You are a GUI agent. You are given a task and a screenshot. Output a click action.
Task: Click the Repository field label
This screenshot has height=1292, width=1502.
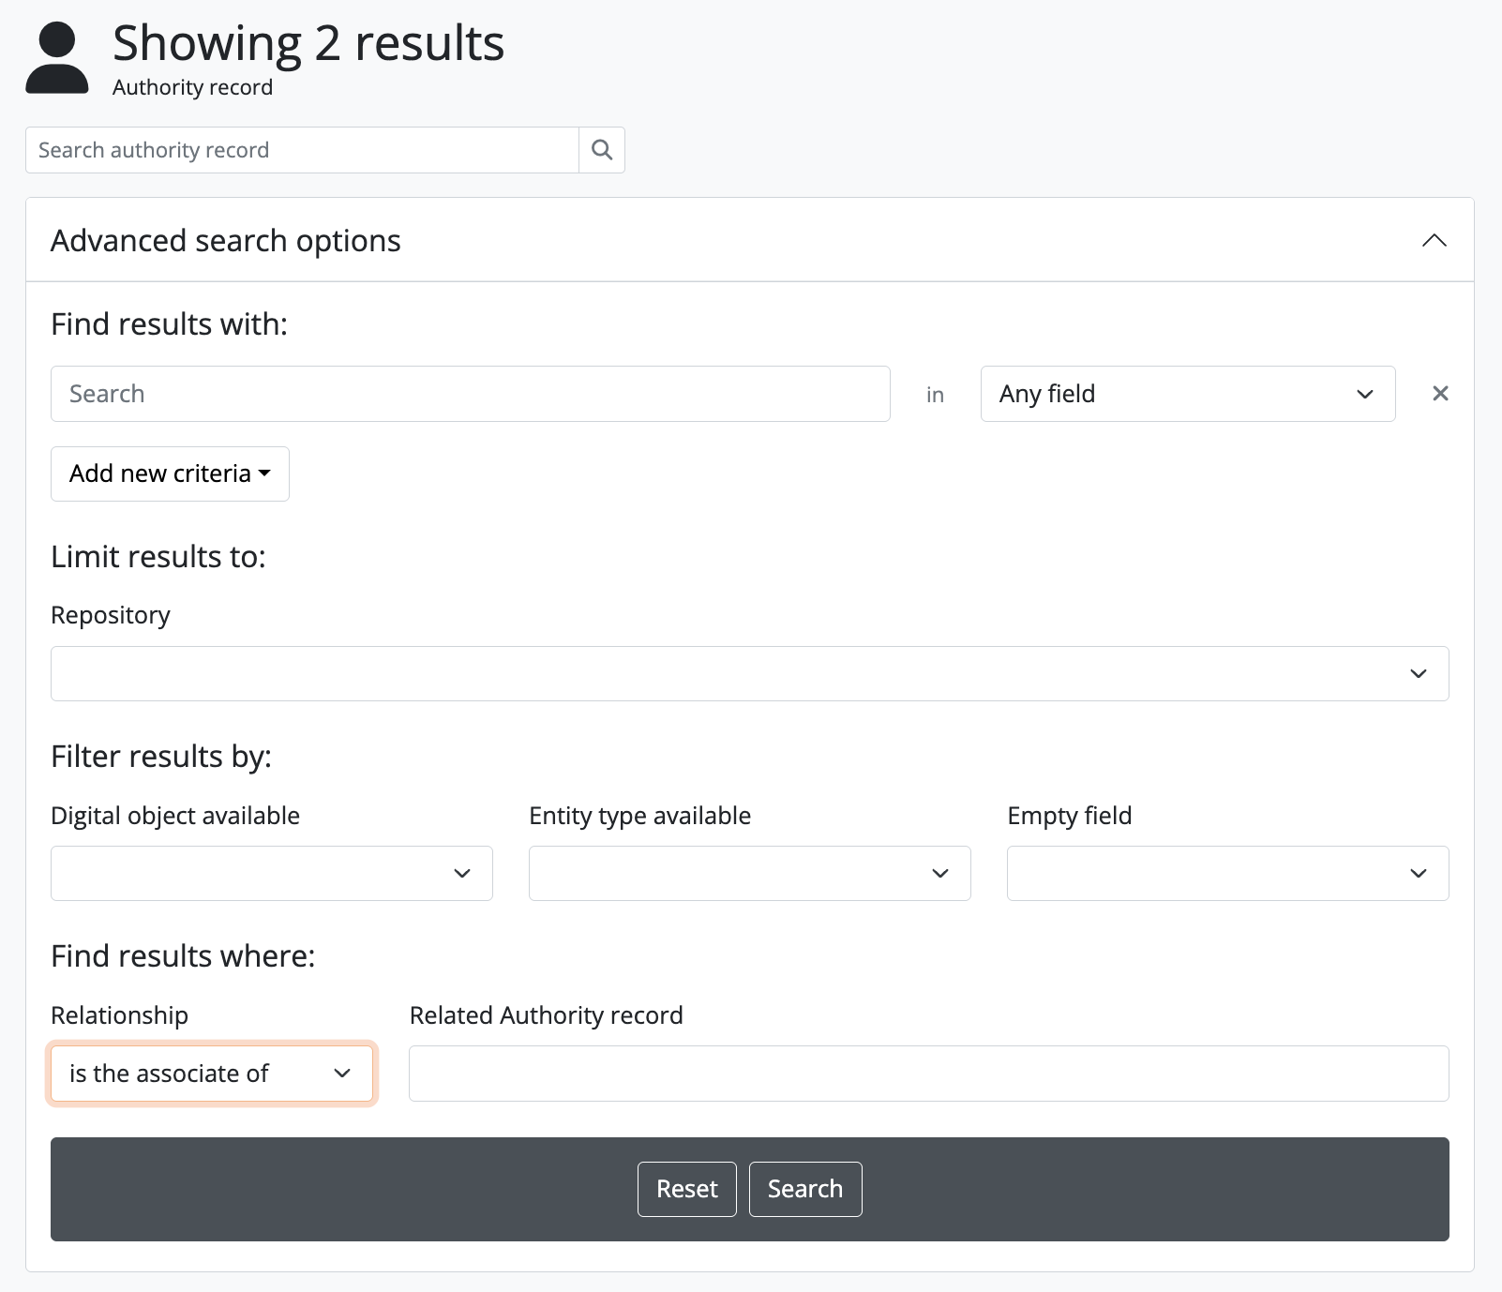[x=111, y=615]
